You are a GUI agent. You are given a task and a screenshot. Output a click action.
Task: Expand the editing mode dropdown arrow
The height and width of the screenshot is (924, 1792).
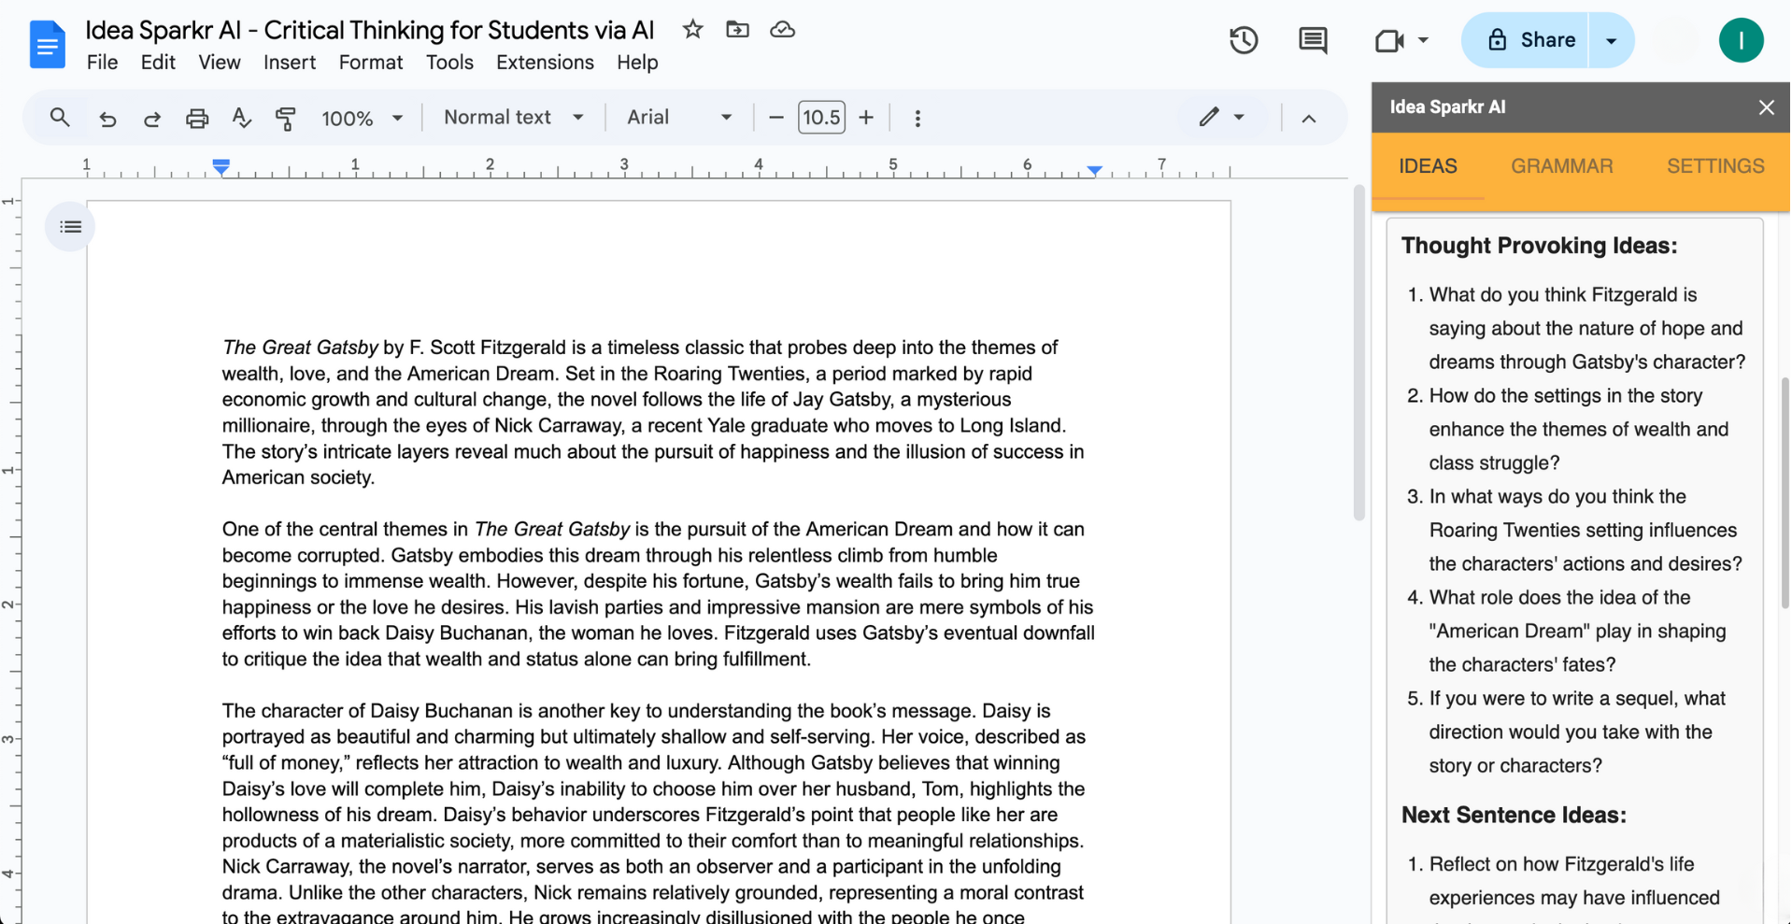tap(1239, 117)
